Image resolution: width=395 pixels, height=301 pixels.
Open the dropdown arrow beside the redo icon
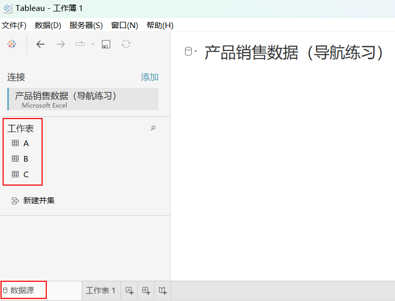pyautogui.click(x=93, y=44)
